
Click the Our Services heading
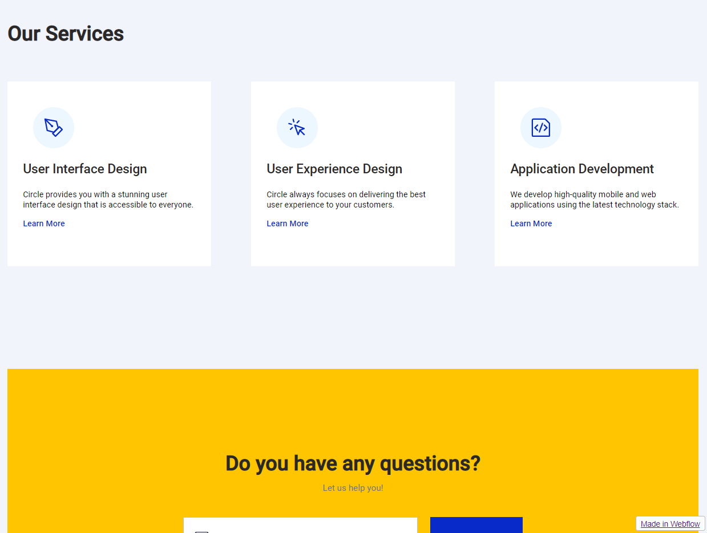point(66,34)
